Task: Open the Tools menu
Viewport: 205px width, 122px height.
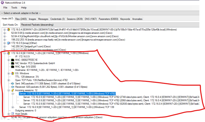Action: [x=14, y=8]
